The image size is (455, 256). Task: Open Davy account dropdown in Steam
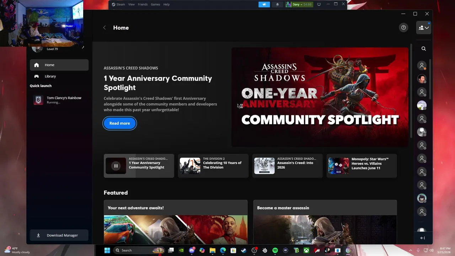[299, 4]
